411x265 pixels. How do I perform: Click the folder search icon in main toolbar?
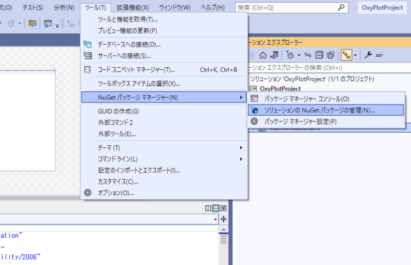33,23
